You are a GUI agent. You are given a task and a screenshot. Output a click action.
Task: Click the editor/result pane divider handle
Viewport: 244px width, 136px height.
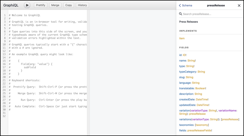[x=88, y=73]
